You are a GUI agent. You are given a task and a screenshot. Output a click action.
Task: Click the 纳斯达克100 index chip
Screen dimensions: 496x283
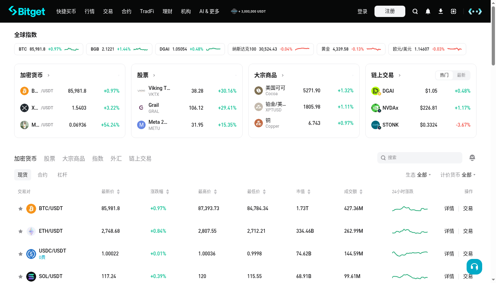(271, 49)
